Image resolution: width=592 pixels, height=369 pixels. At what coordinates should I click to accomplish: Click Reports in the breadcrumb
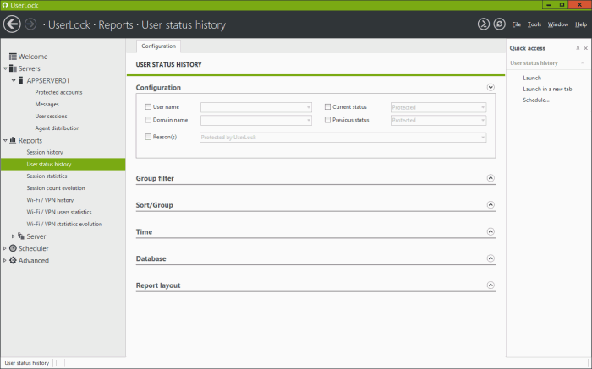[116, 24]
